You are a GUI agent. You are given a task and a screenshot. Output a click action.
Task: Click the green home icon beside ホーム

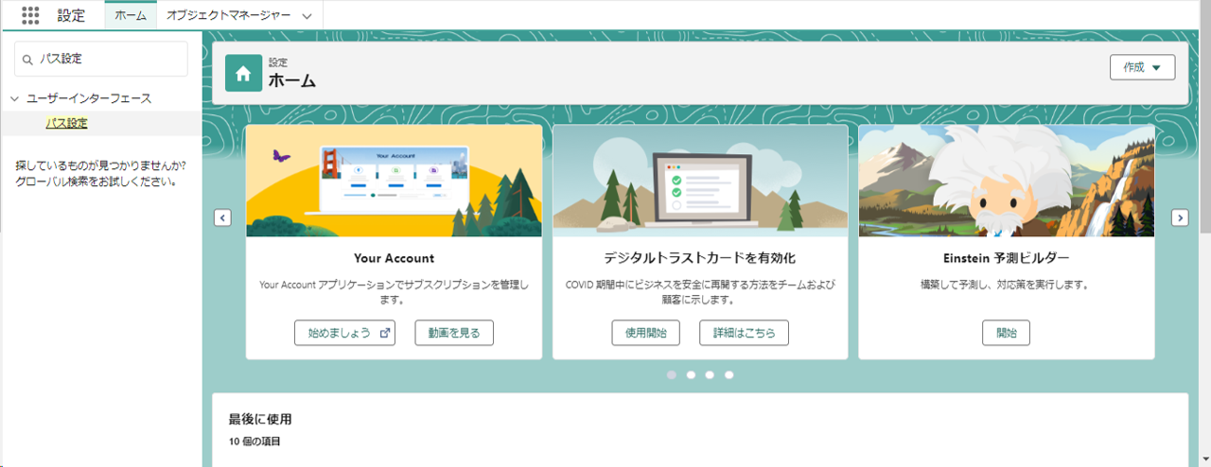pos(243,73)
